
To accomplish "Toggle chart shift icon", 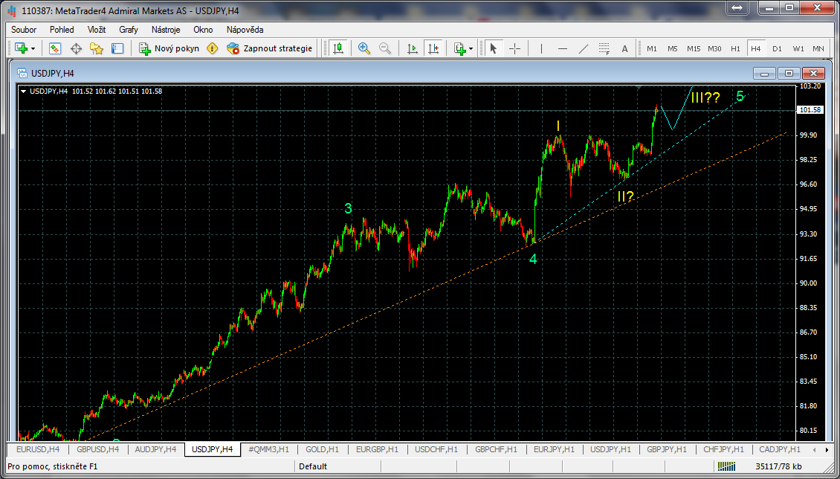I will tap(433, 49).
